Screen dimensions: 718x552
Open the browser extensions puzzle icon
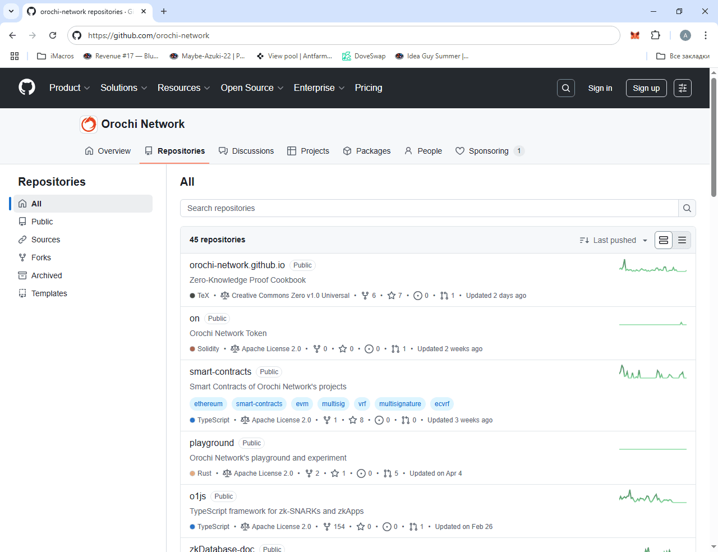(655, 35)
